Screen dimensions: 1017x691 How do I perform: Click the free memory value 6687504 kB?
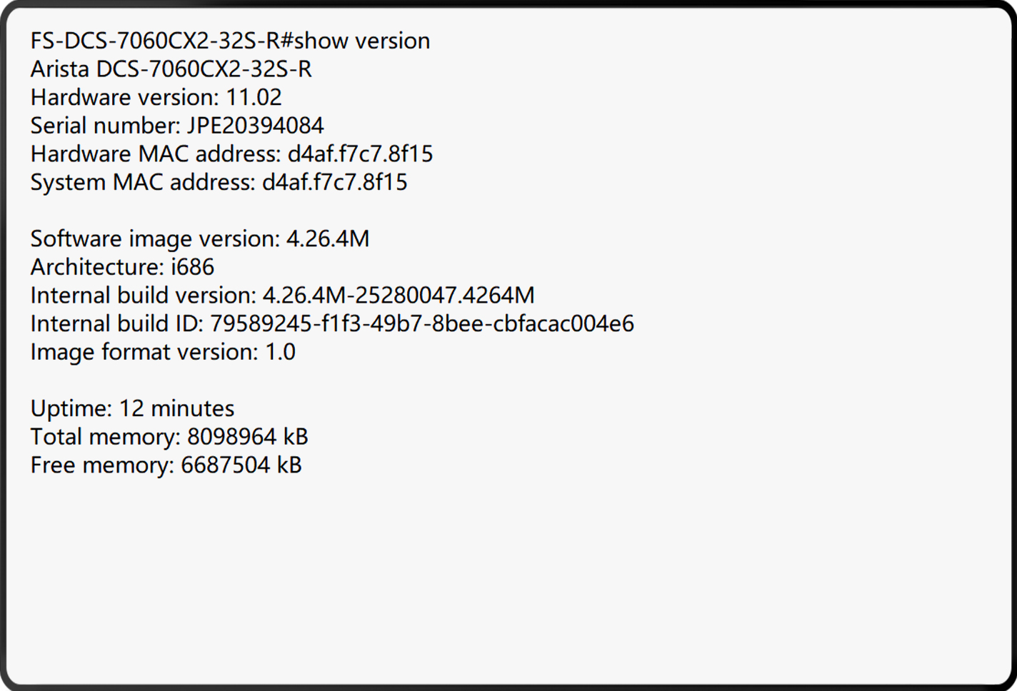[241, 465]
